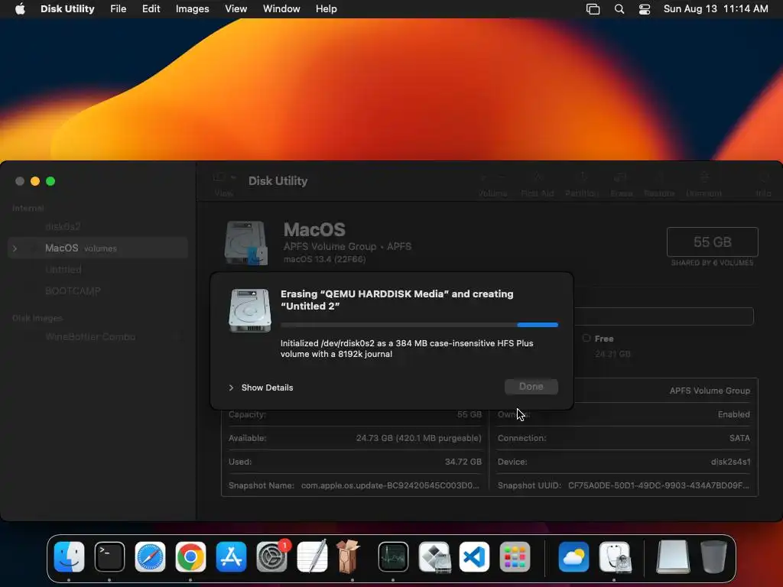
Task: Open WineBottler box icon in Dock
Action: 348,556
